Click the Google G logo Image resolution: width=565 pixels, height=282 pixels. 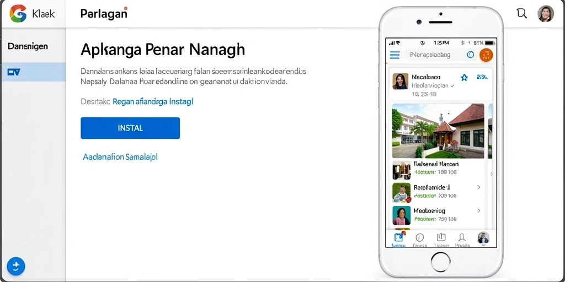pos(18,14)
